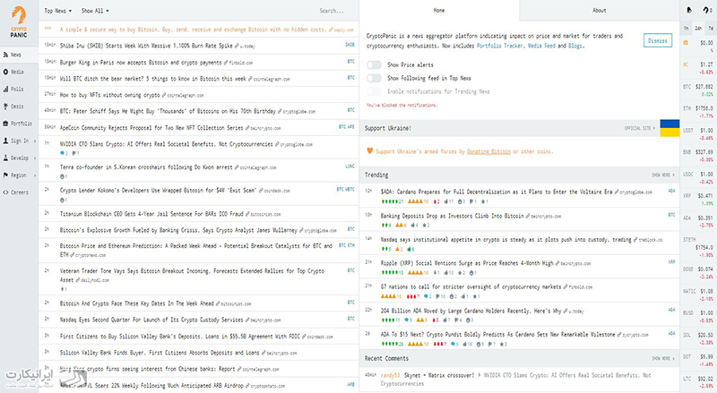Open How to buy NFTs without owning crypto
This screenshot has width=717, height=393.
click(109, 95)
